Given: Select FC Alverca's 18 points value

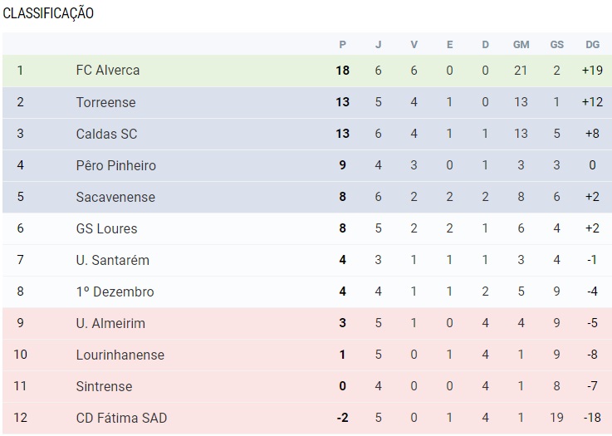Looking at the screenshot, I should tap(343, 71).
